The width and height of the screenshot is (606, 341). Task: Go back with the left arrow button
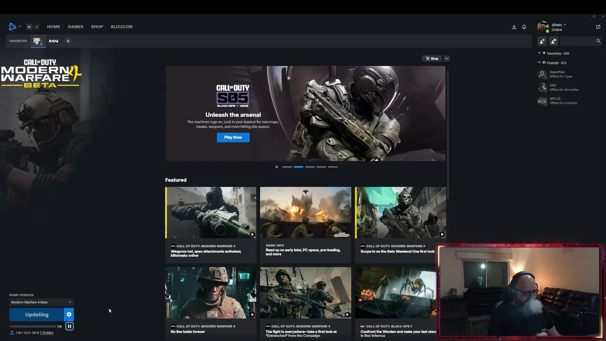pos(29,27)
